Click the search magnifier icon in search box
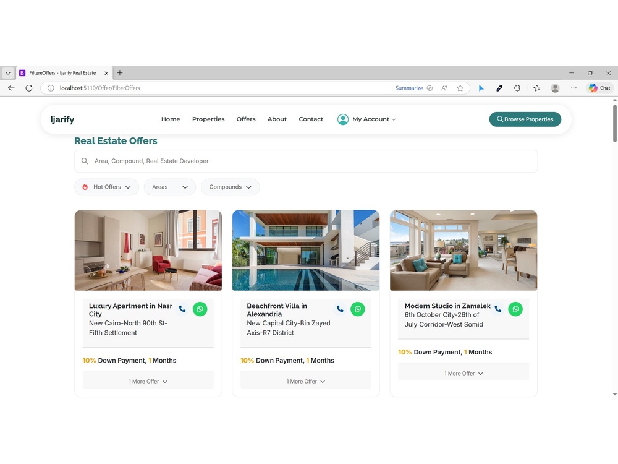Screen dimensions: 618x464 point(84,161)
